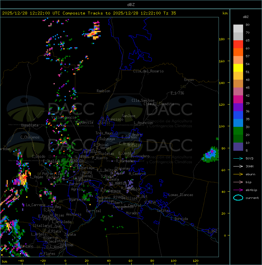
Task: Click the 'Lomas_Blancas' map label
Action: click(181, 195)
